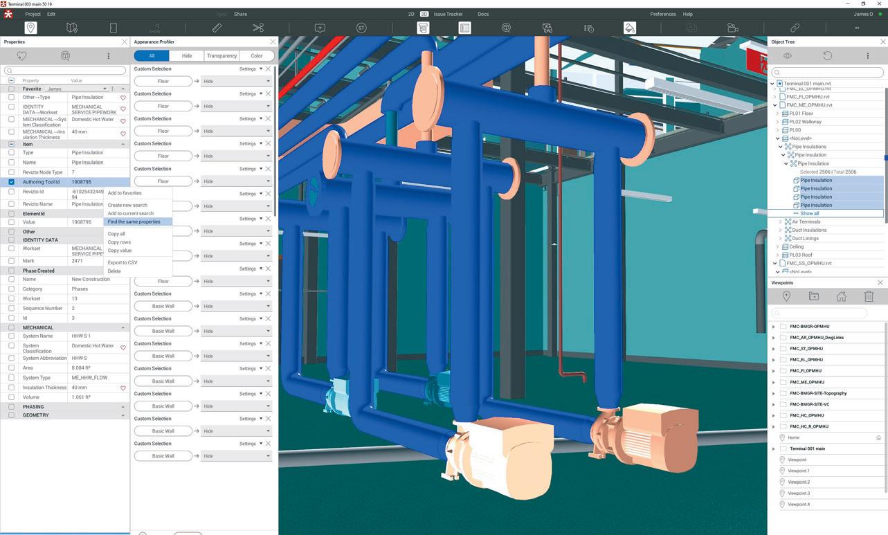Expand the collapsed GEOMETRY property section
This screenshot has height=535, width=888.
click(x=123, y=415)
